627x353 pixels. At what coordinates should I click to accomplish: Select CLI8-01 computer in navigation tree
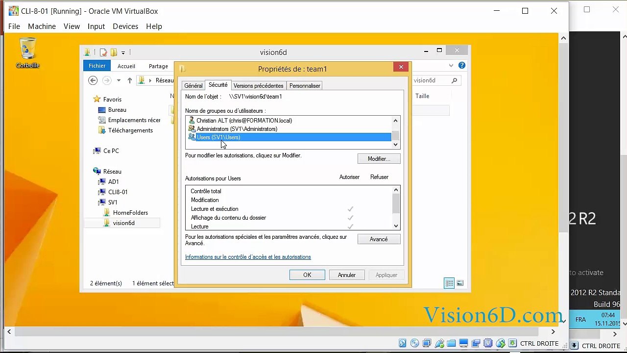click(x=118, y=192)
